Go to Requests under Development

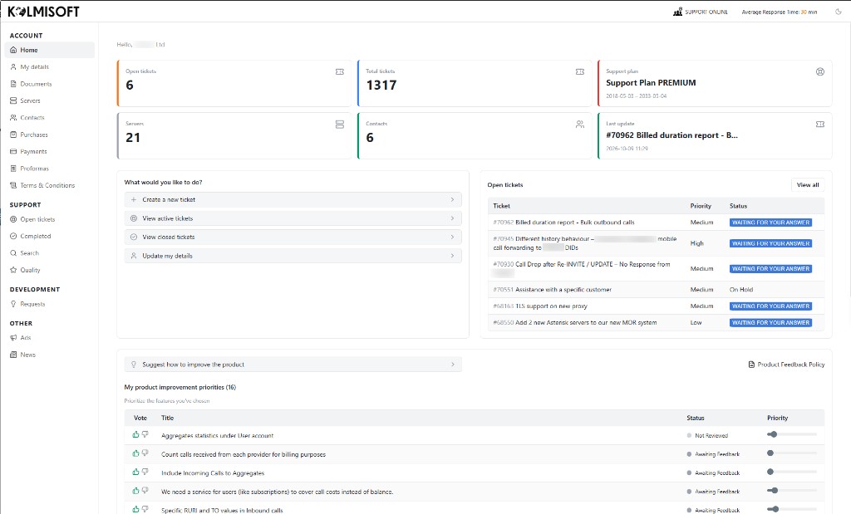(49, 304)
